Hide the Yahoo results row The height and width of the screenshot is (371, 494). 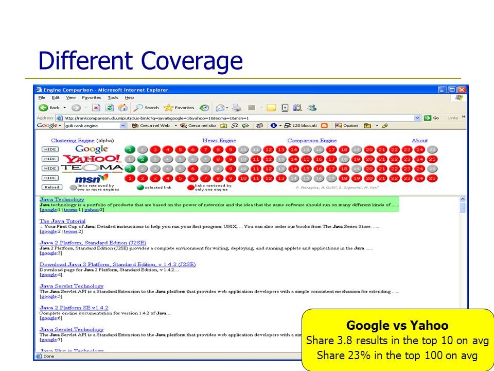point(50,159)
